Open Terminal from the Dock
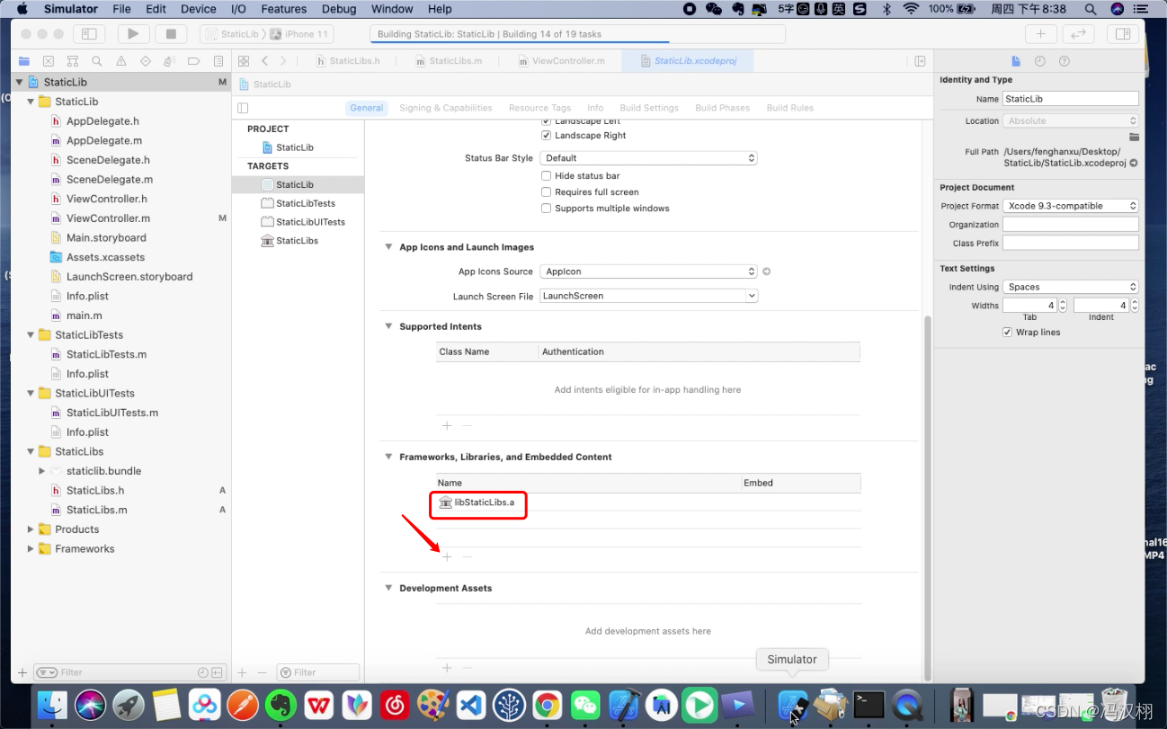1167x729 pixels. [869, 705]
